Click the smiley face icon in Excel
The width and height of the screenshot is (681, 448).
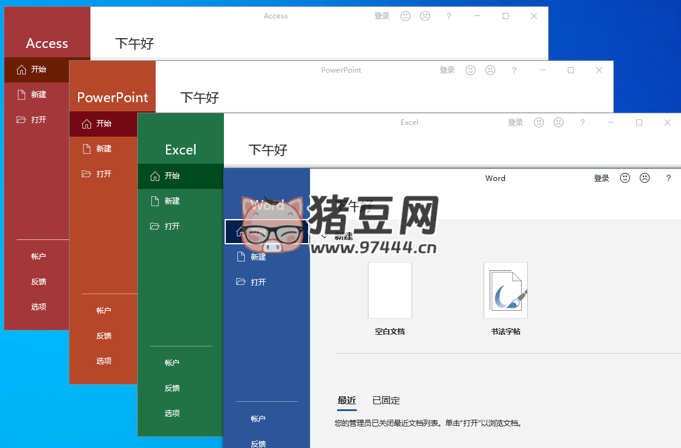pos(539,122)
